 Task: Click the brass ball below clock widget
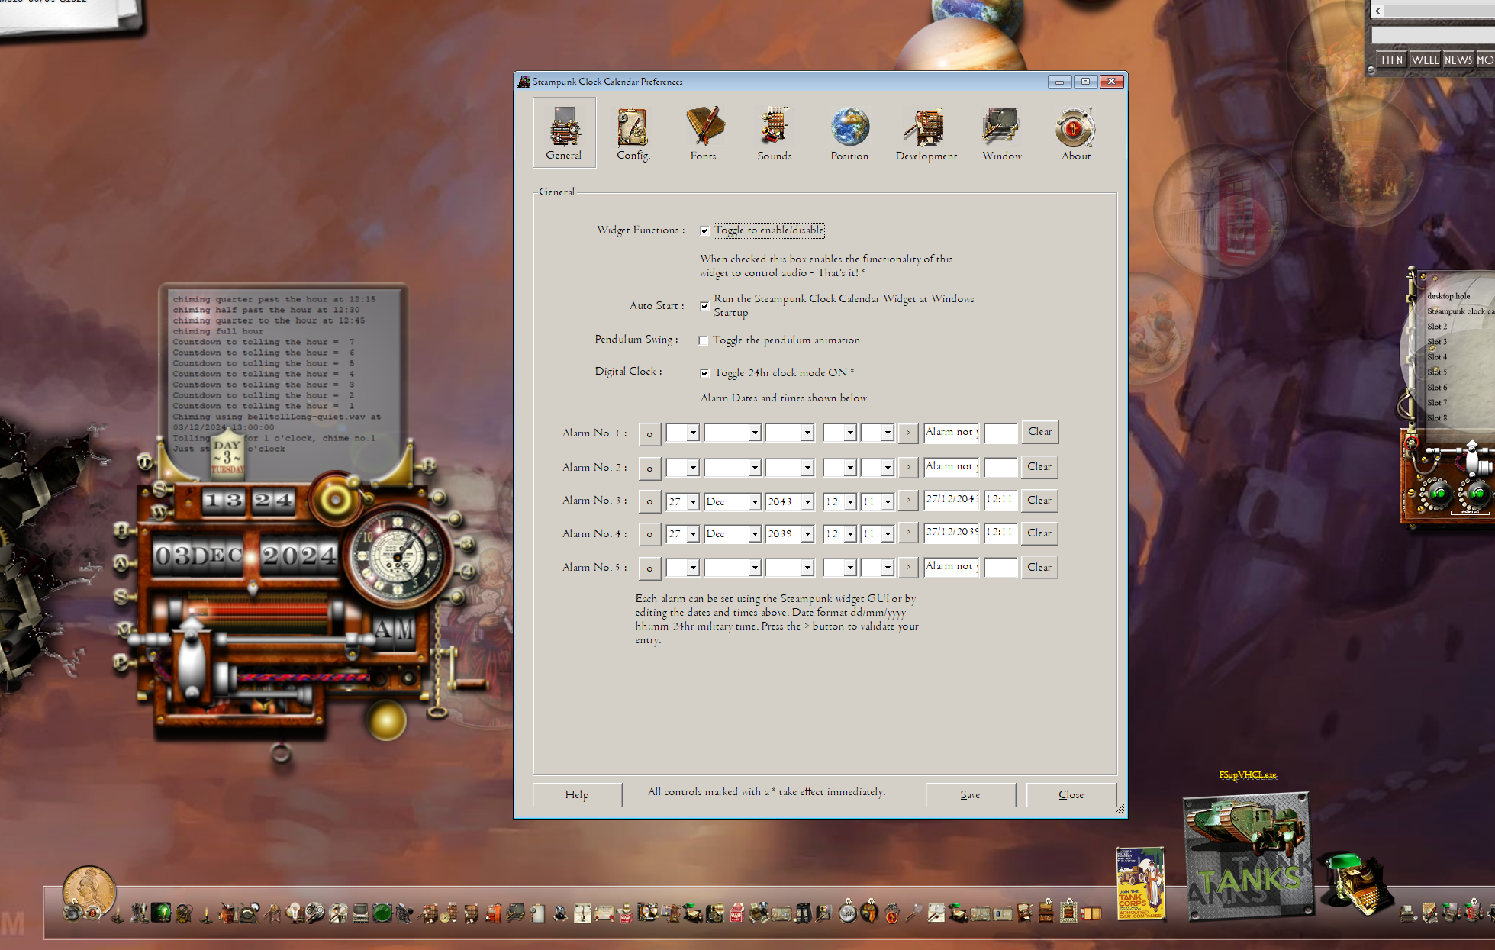tap(387, 721)
